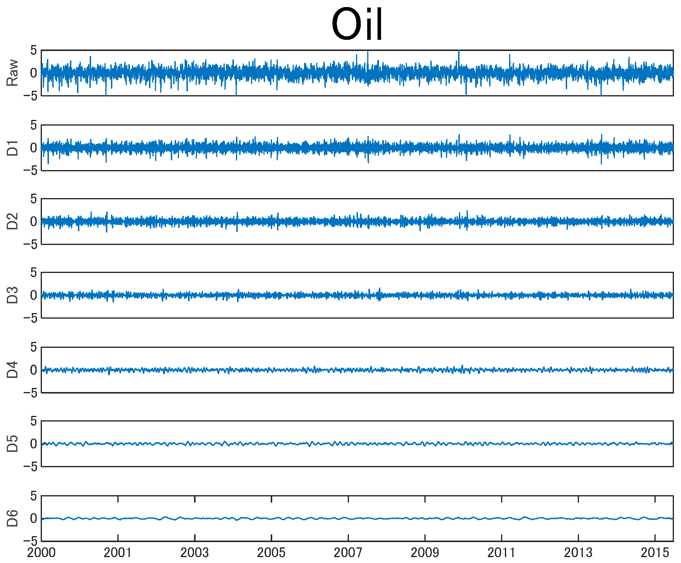Click the 2013 x-axis tick label
Image resolution: width=681 pixels, height=563 pixels.
coord(578,553)
